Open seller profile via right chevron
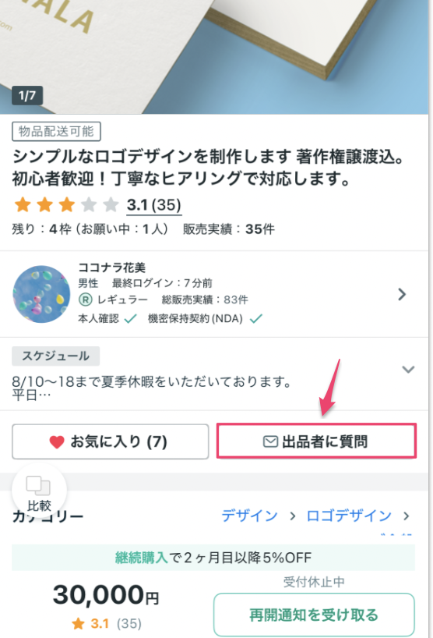433x638 pixels. 402,294
